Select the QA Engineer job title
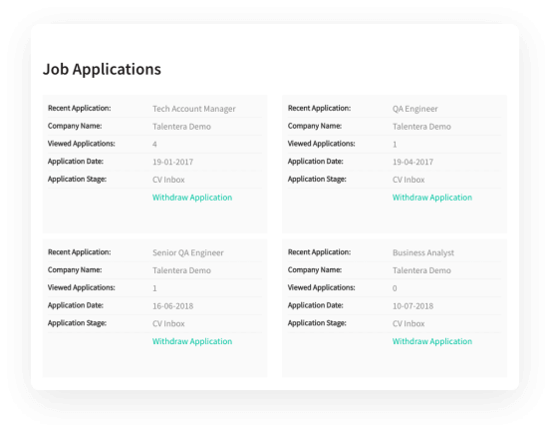Screen dimensions: 552x433 pos(415,109)
